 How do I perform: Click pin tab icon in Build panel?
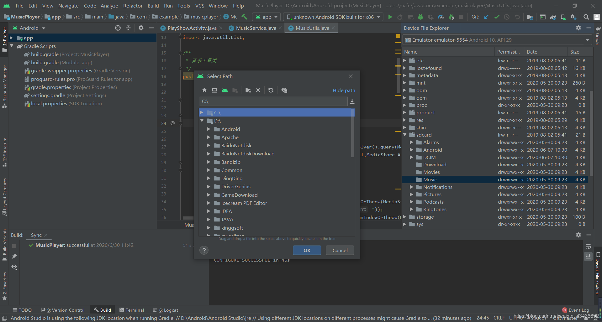(x=14, y=257)
